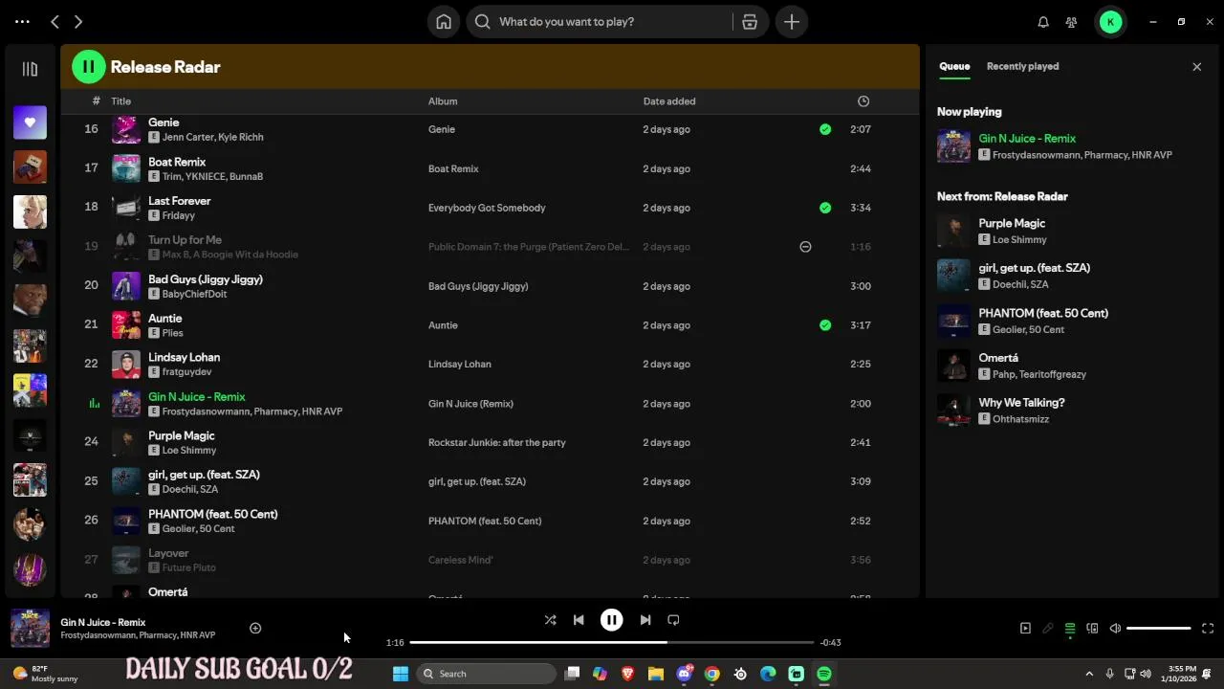This screenshot has height=689, width=1224.
Task: Select 'girl, get up. (feat. SZA)' in the queue
Action: (x=1034, y=268)
